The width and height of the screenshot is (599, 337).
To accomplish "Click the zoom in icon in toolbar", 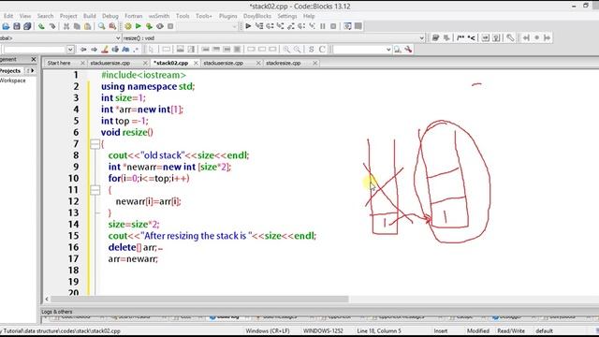I will click(286, 50).
